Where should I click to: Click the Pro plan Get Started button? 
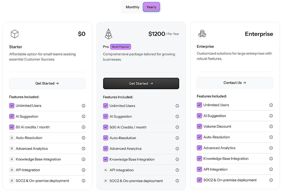pos(141,84)
